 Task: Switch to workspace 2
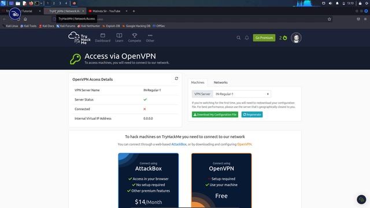pos(54,3)
